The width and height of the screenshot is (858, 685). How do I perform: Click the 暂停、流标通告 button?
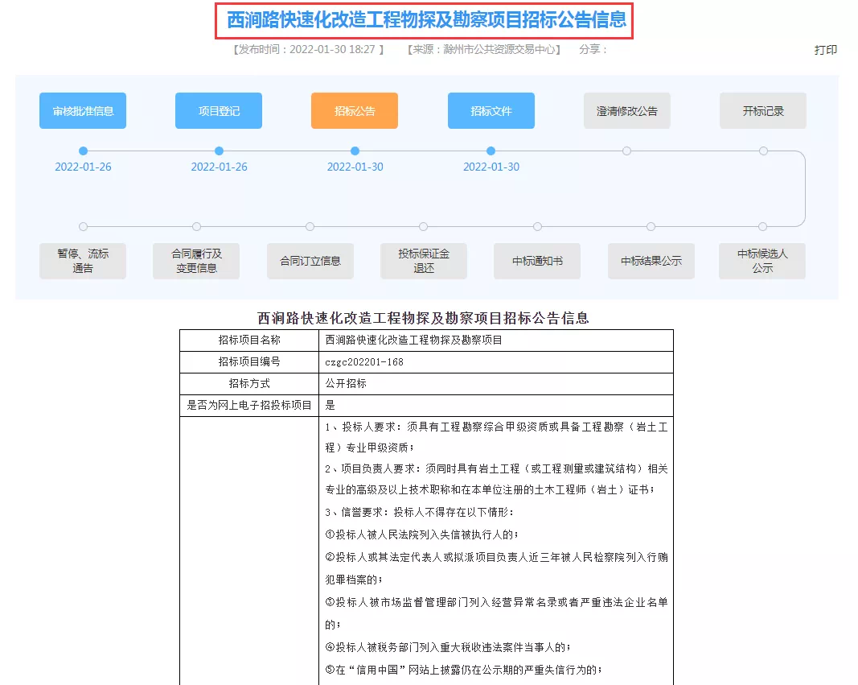83,261
